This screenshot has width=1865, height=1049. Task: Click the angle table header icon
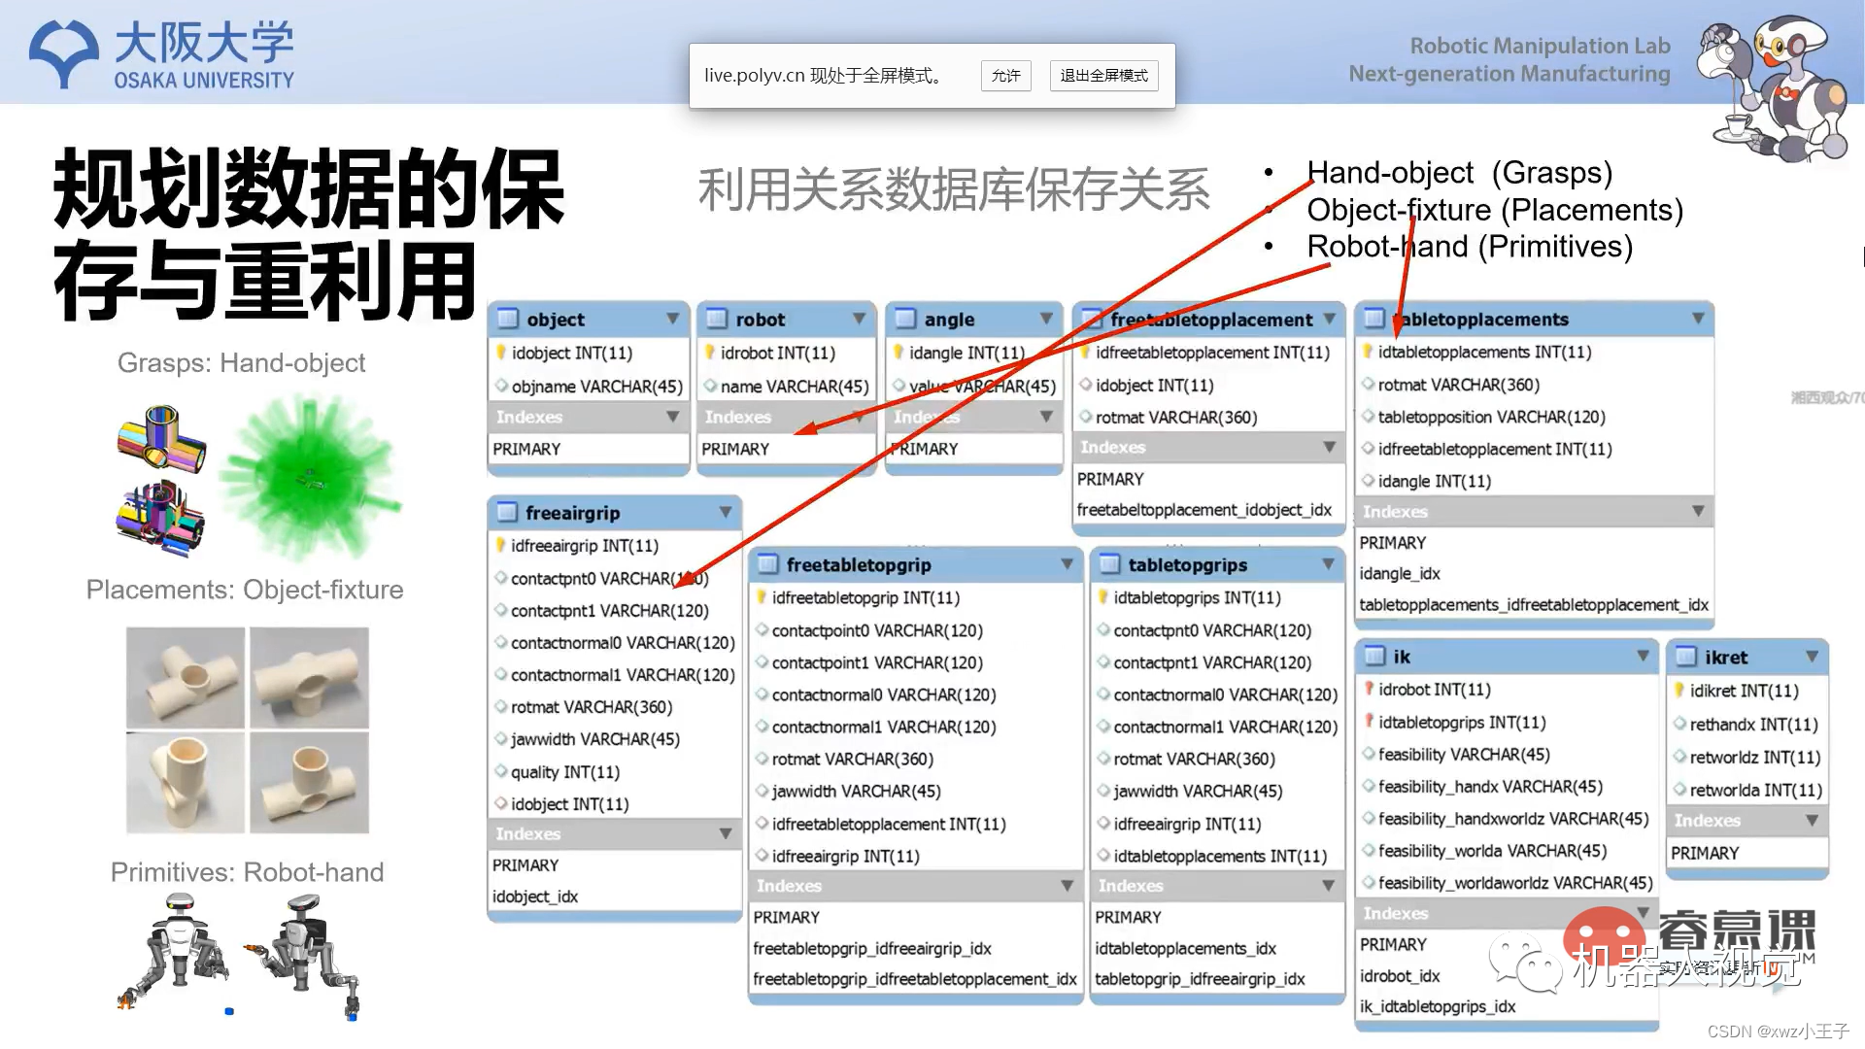[x=905, y=319]
